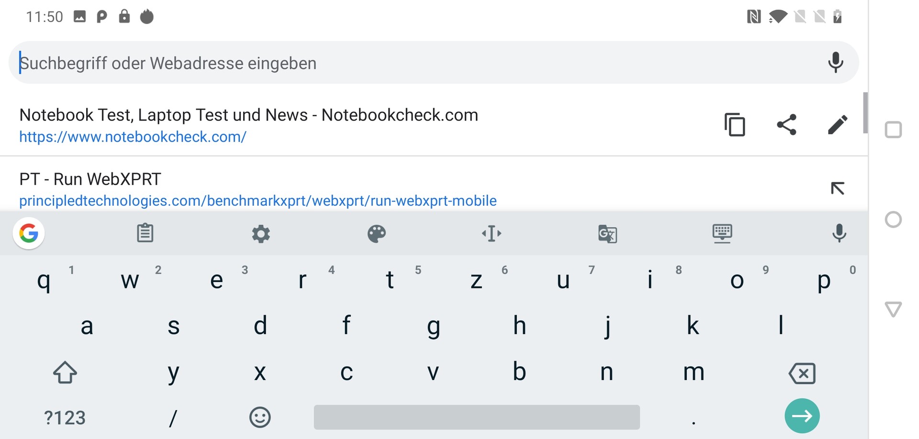
Task: Copy the Notebookcheck URL with copy icon
Action: tap(735, 125)
